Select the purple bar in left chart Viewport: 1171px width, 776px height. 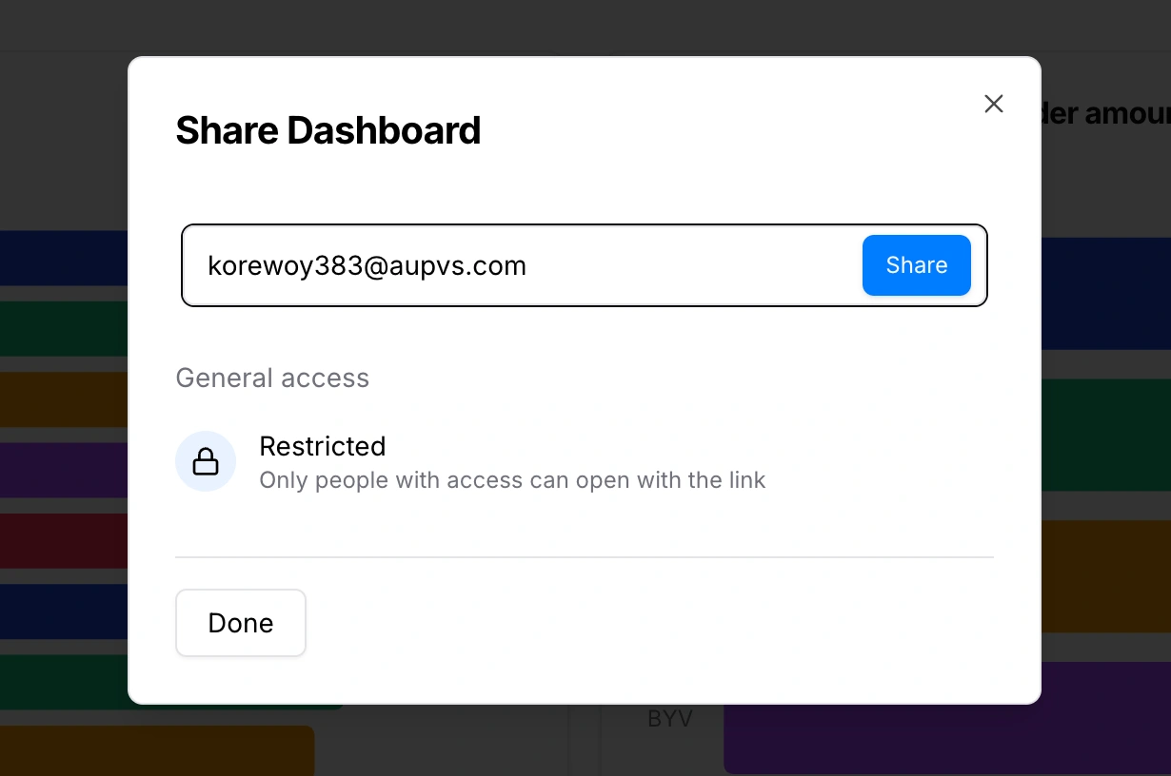[x=63, y=470]
